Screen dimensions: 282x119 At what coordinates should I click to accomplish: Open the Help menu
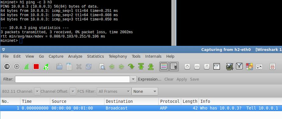pyautogui.click(x=170, y=56)
